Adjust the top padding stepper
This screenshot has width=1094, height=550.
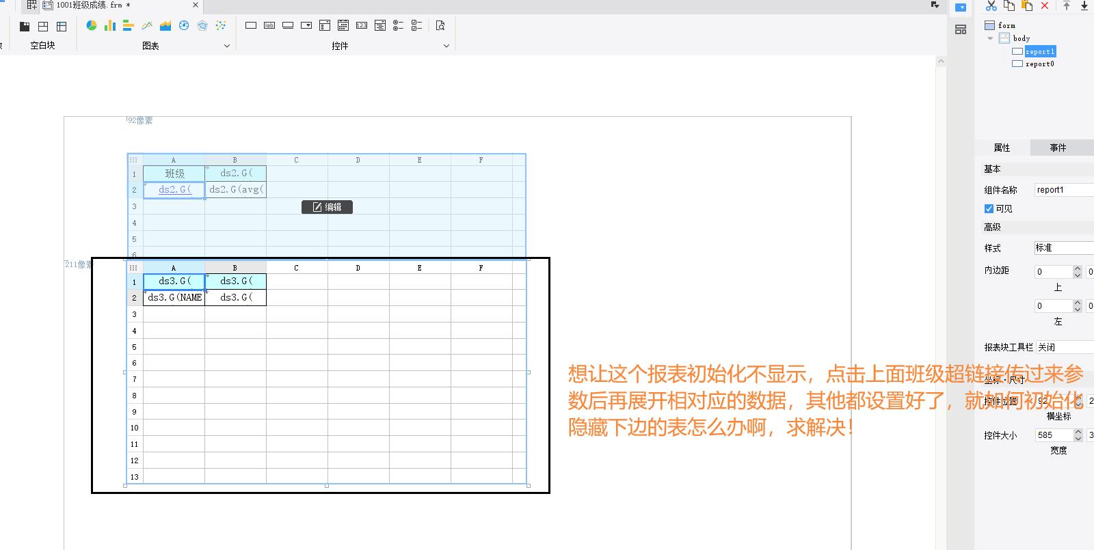click(x=1078, y=271)
